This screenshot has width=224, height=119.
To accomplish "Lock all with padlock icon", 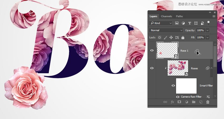I will pos(183,38).
